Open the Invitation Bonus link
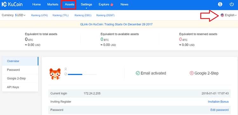 [218, 102]
